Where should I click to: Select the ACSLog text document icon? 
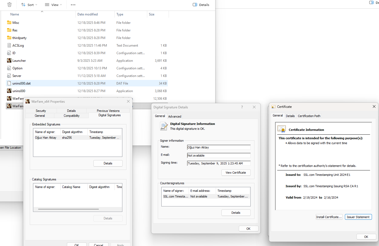point(9,45)
